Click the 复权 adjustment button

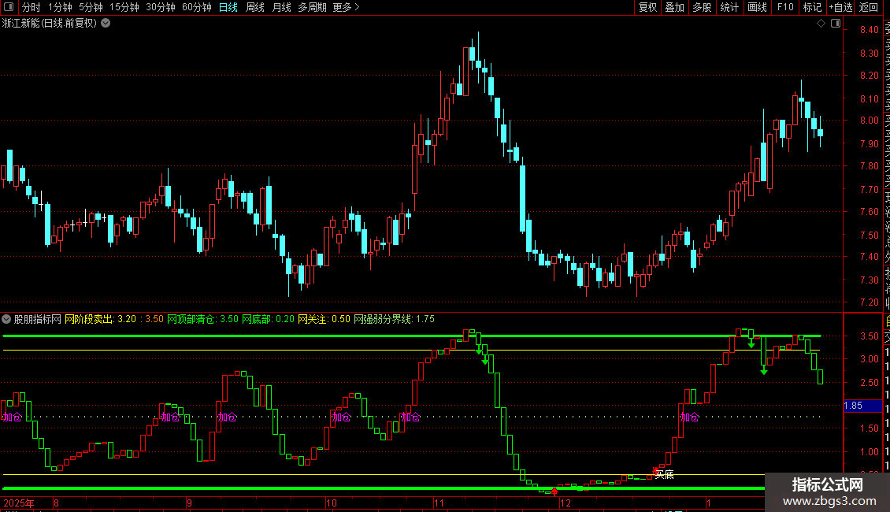tap(647, 7)
